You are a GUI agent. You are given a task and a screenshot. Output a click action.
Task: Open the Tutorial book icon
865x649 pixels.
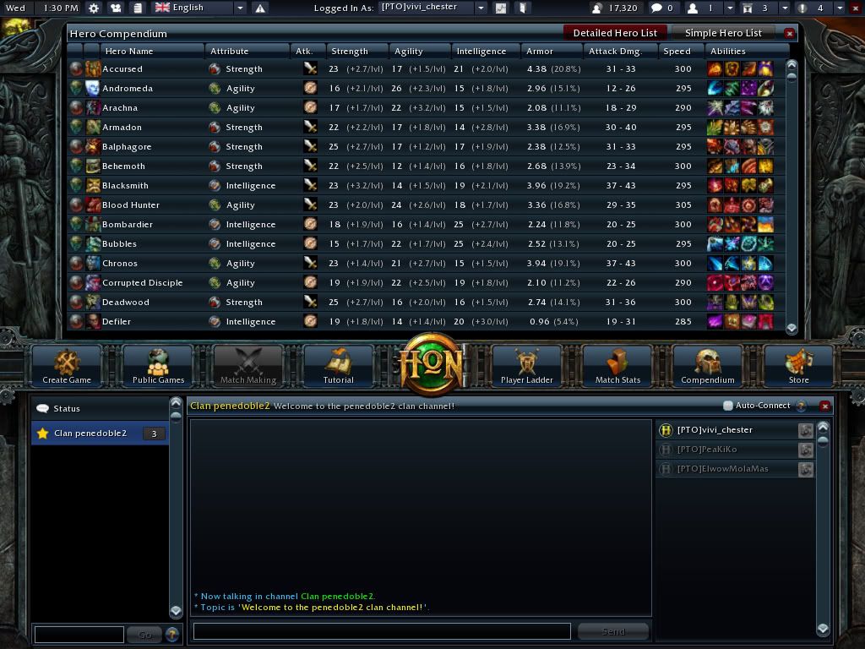(x=338, y=365)
